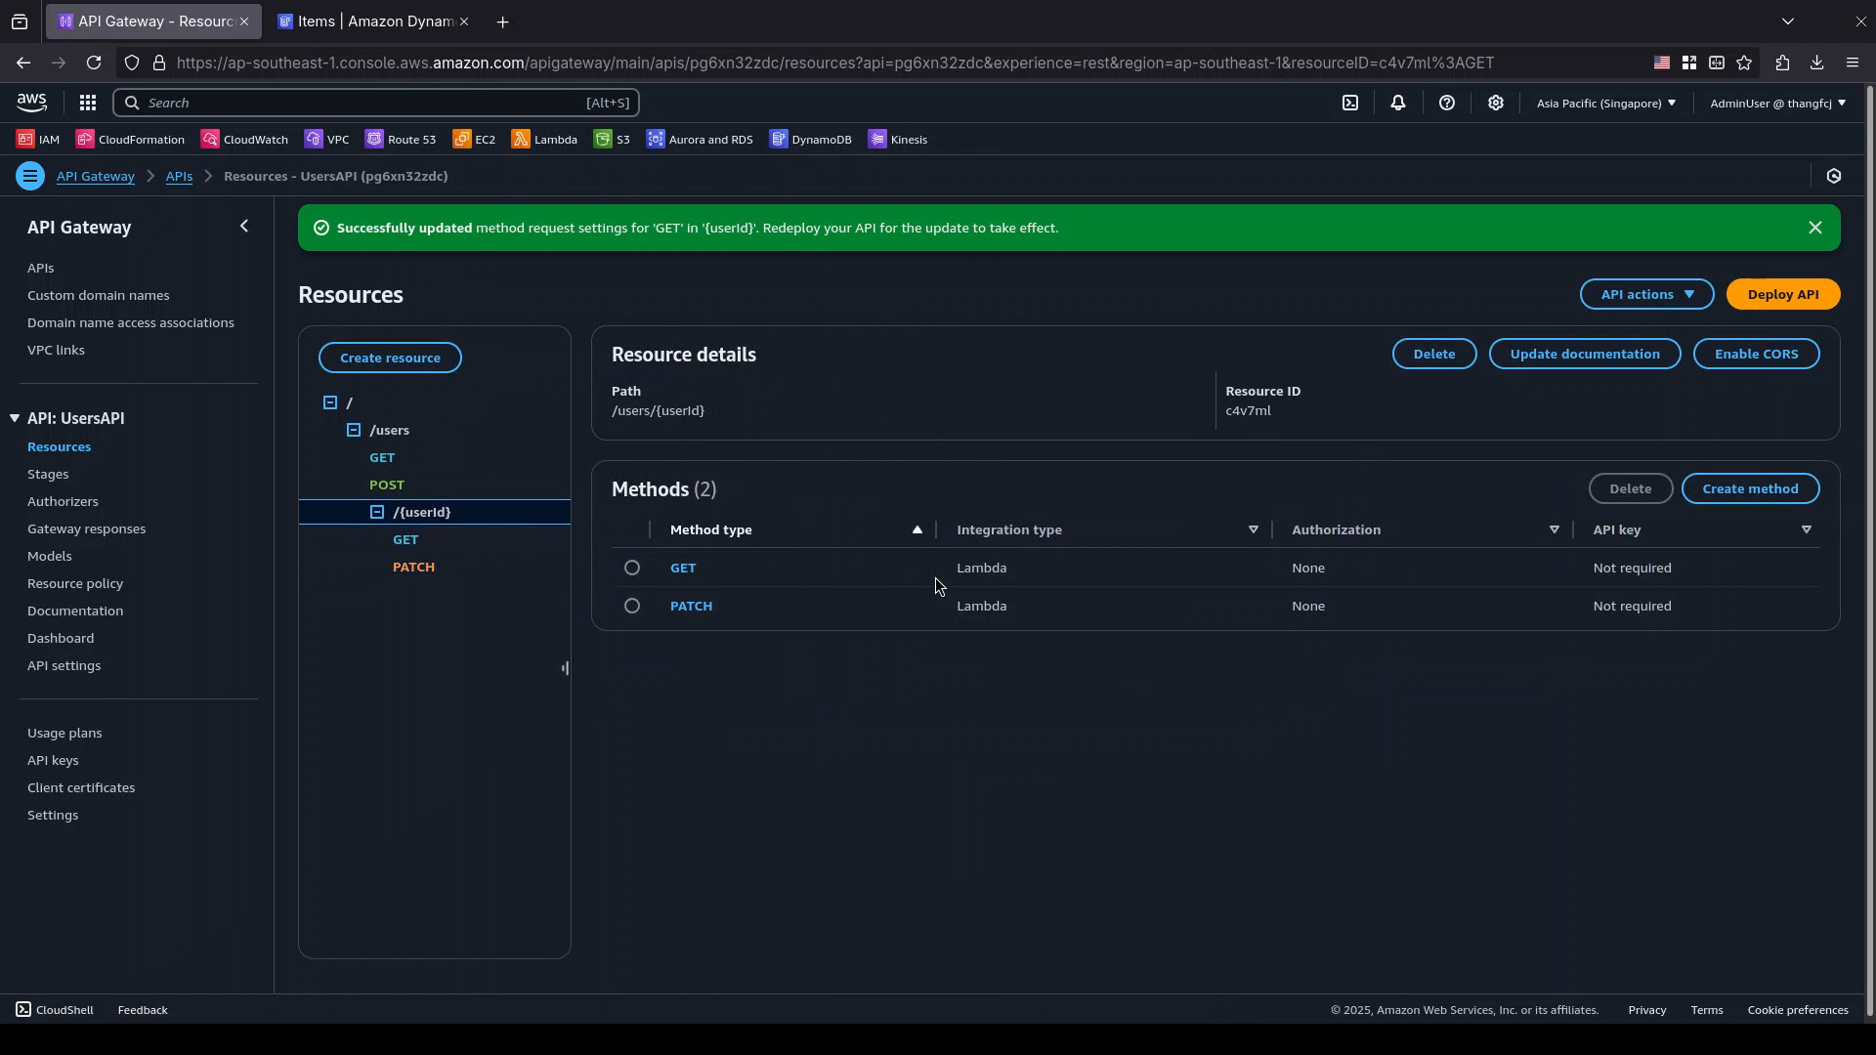Screen dimensions: 1876x1055
Task: Open the browser downloads icon
Action: [1816, 63]
